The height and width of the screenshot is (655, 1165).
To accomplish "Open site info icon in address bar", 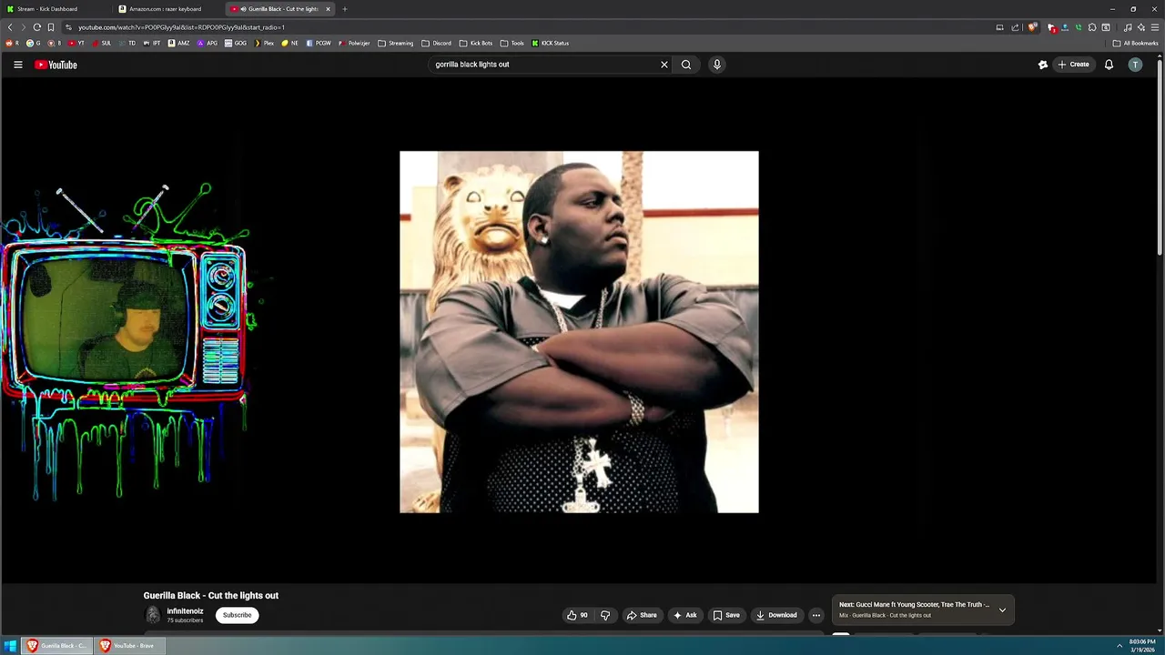I will pyautogui.click(x=68, y=27).
